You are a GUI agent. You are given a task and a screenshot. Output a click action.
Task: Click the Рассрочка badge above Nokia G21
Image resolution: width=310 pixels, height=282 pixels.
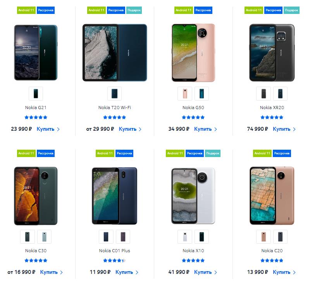46,10
